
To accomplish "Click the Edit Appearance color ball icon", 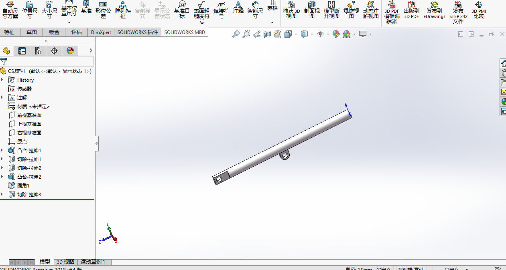I will point(336,34).
